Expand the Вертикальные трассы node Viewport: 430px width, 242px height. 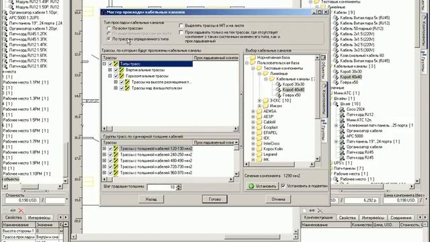pos(110,70)
